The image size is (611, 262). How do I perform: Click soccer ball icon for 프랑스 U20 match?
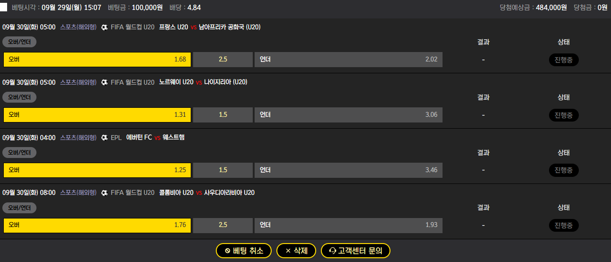pyautogui.click(x=105, y=27)
